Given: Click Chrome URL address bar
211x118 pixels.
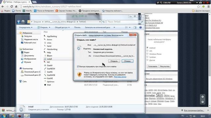Looking at the screenshot, I should (x=108, y=7).
